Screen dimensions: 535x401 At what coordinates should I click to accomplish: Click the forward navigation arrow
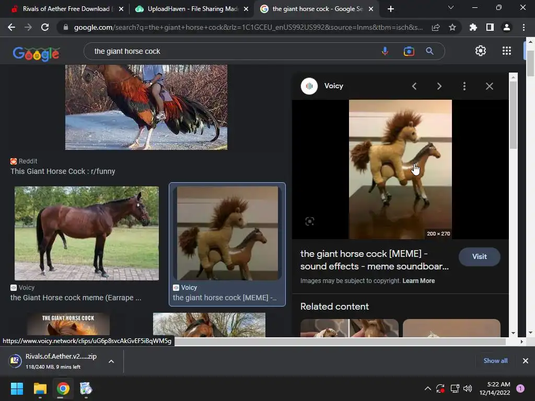28,27
